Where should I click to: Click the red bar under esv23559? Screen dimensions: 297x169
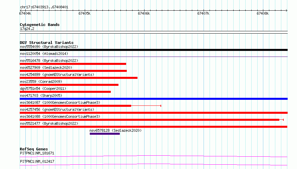click(69, 85)
